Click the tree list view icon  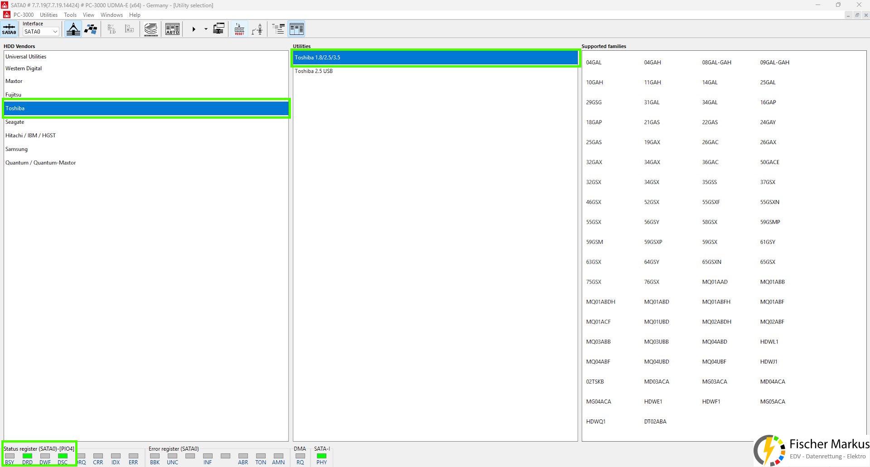(x=278, y=29)
